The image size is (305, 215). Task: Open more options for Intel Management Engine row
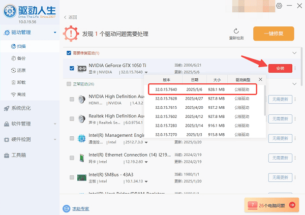pos(295,138)
